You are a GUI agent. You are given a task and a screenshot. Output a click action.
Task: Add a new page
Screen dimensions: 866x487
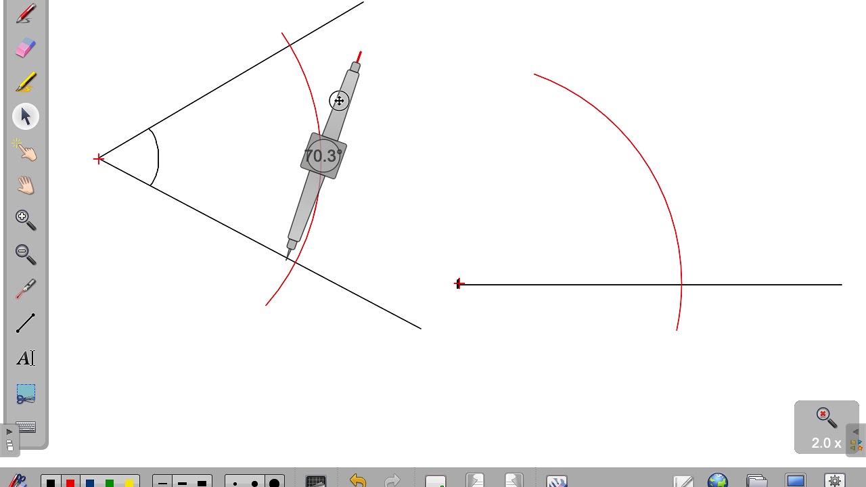[436, 481]
